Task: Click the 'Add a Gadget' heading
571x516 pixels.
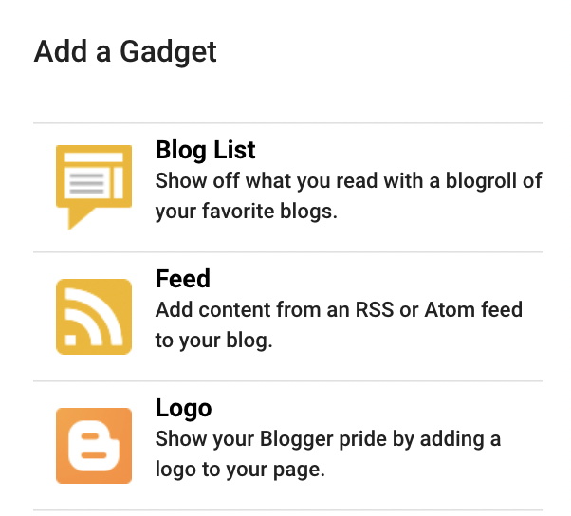Action: tap(125, 52)
